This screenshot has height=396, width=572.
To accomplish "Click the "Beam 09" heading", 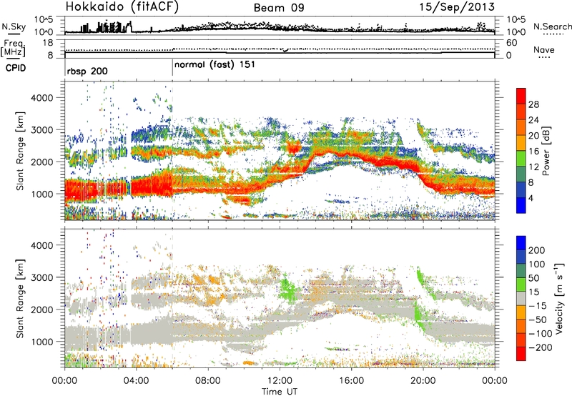I will pos(279,8).
